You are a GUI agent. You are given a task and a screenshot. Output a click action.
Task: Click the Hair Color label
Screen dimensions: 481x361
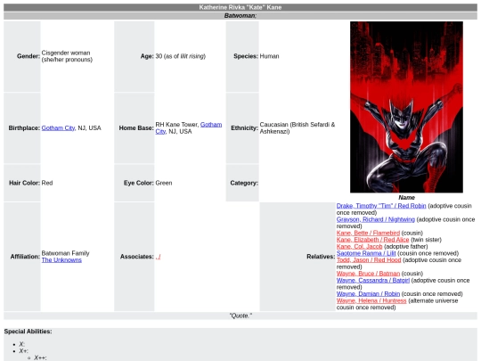click(25, 183)
